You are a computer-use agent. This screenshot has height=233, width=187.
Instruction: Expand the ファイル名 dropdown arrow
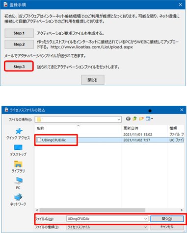[146, 219]
